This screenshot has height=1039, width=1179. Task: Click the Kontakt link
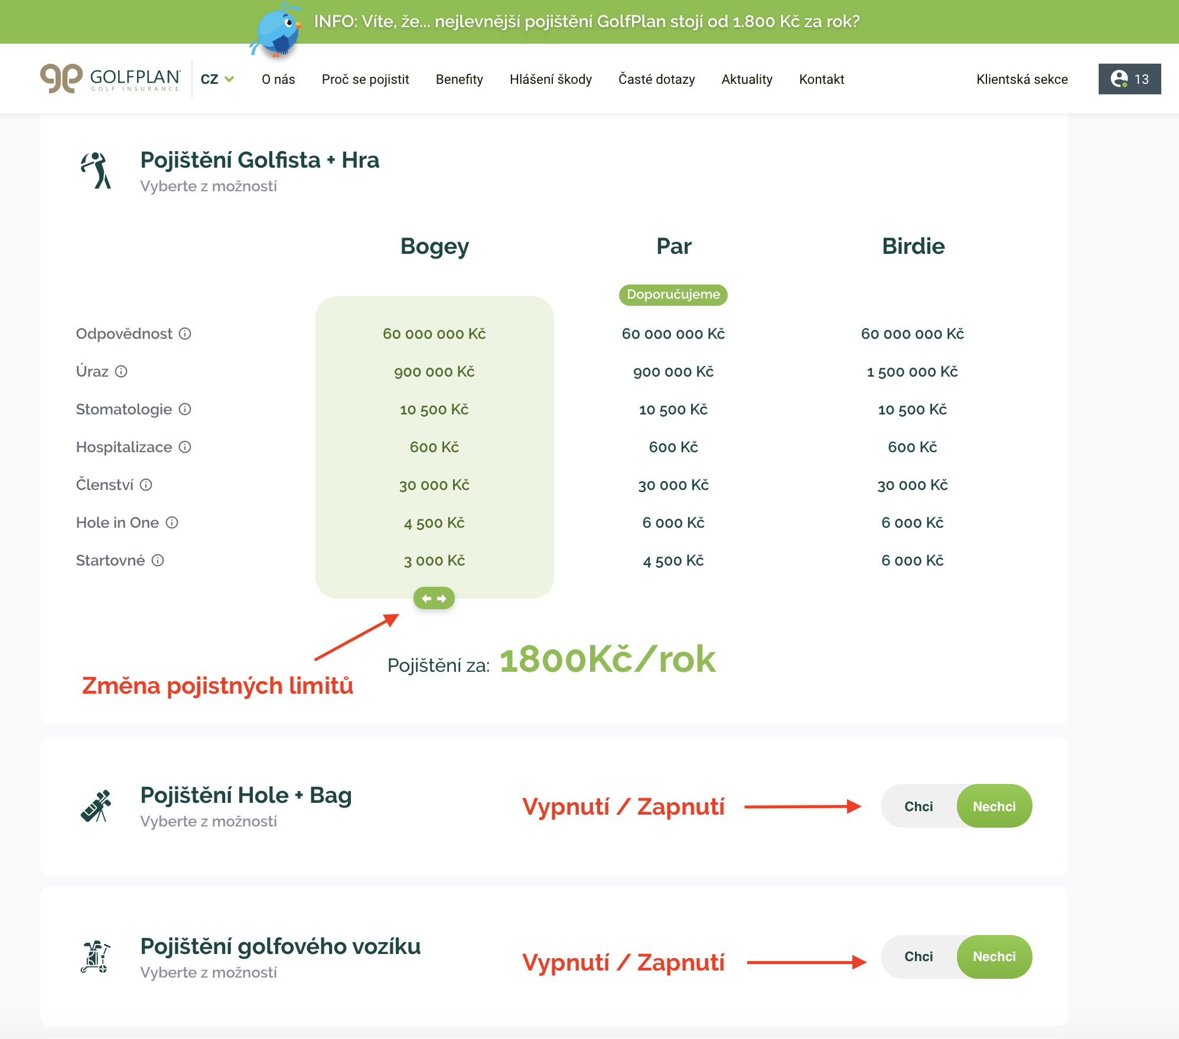pyautogui.click(x=821, y=79)
